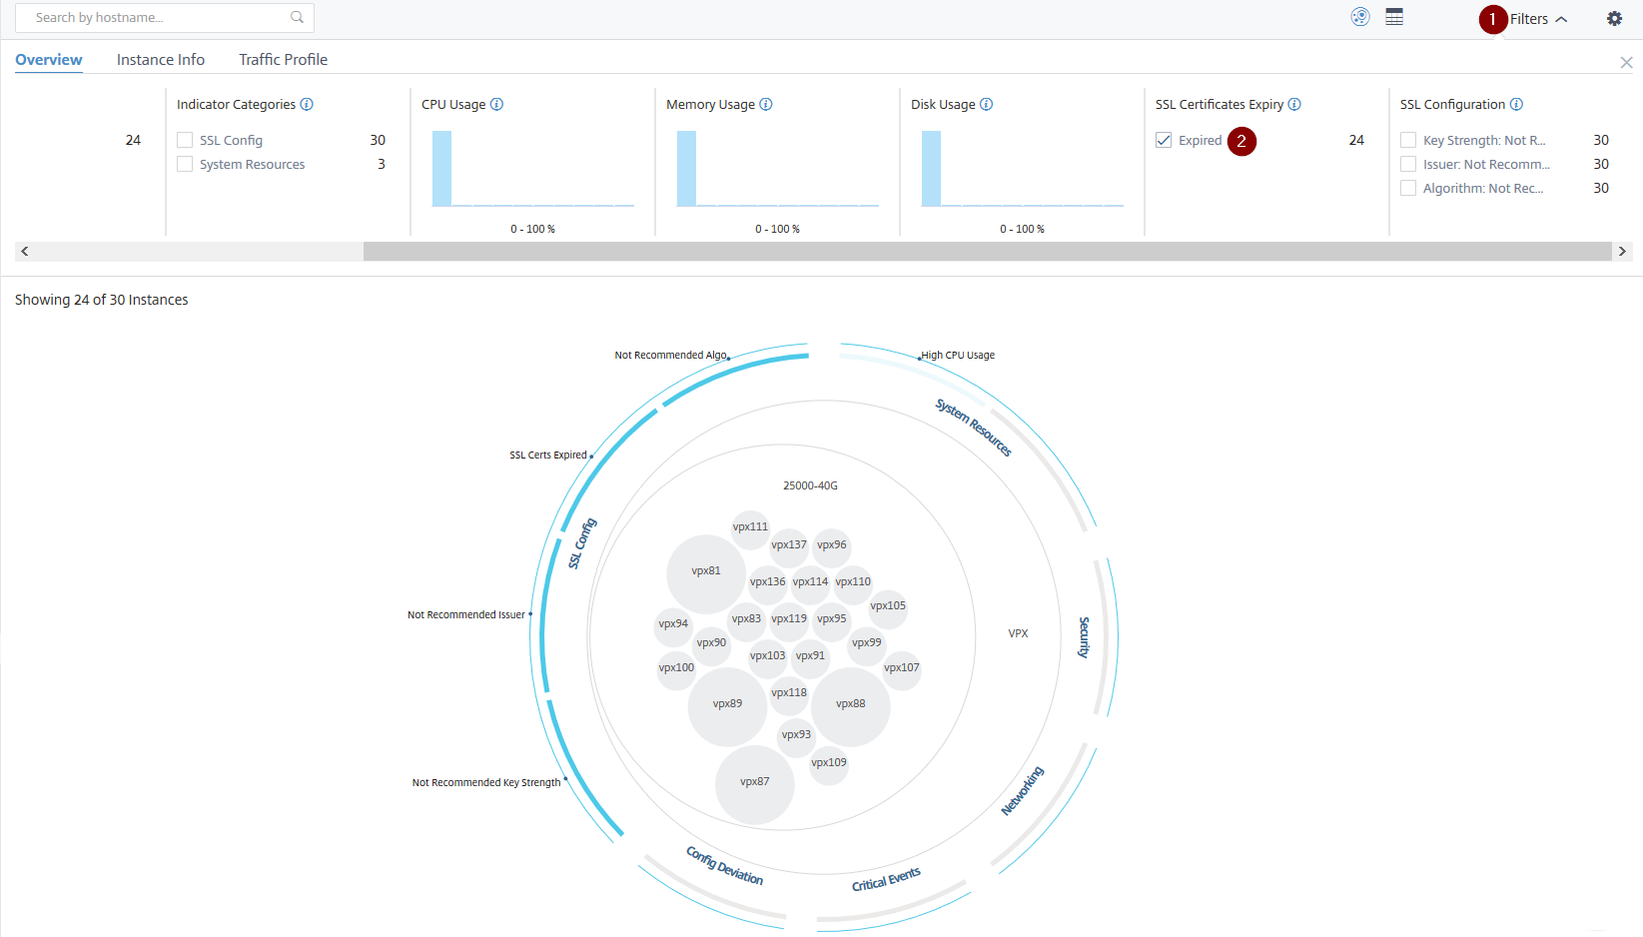Screen dimensions: 1643x937
Task: Select the Memory Usage histogram bar
Action: (686, 169)
